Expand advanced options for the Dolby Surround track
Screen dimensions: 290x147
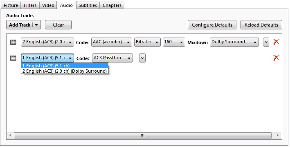(x=266, y=42)
